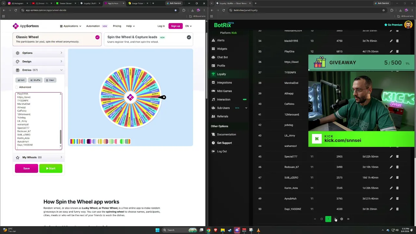
Task: Go to next page of loyalty table
Action: point(342,219)
